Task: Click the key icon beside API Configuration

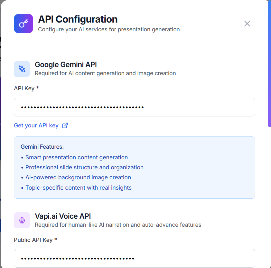Action: point(23,24)
